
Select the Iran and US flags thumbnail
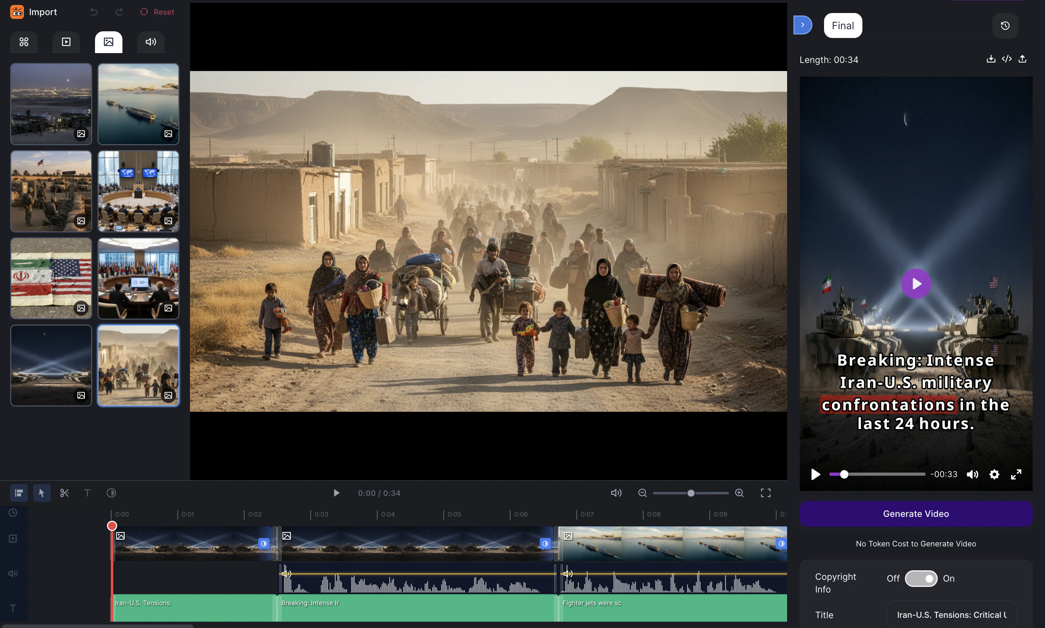(51, 278)
